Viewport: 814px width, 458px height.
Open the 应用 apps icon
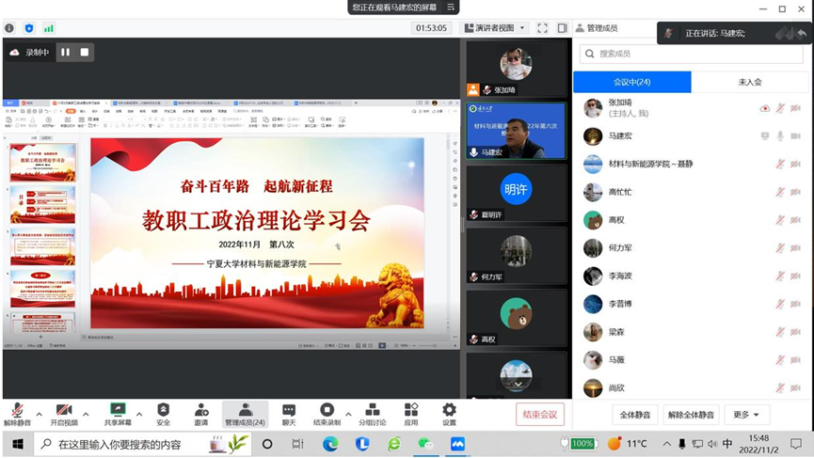[x=411, y=410]
